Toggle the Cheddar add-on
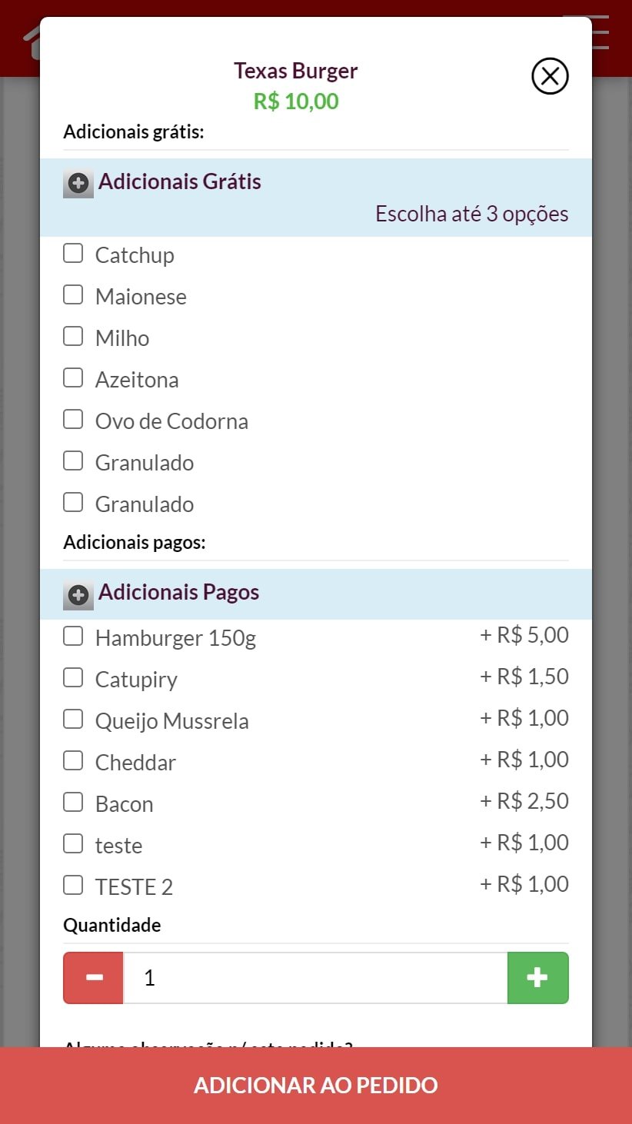The height and width of the screenshot is (1124, 632). [x=73, y=761]
